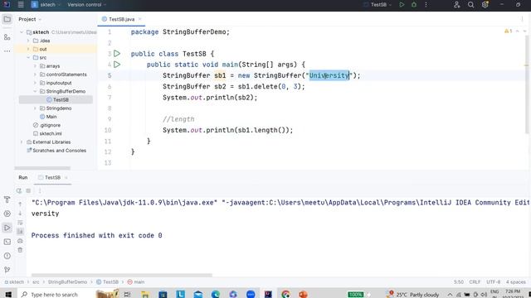Open the Run tool window

(x=7, y=228)
